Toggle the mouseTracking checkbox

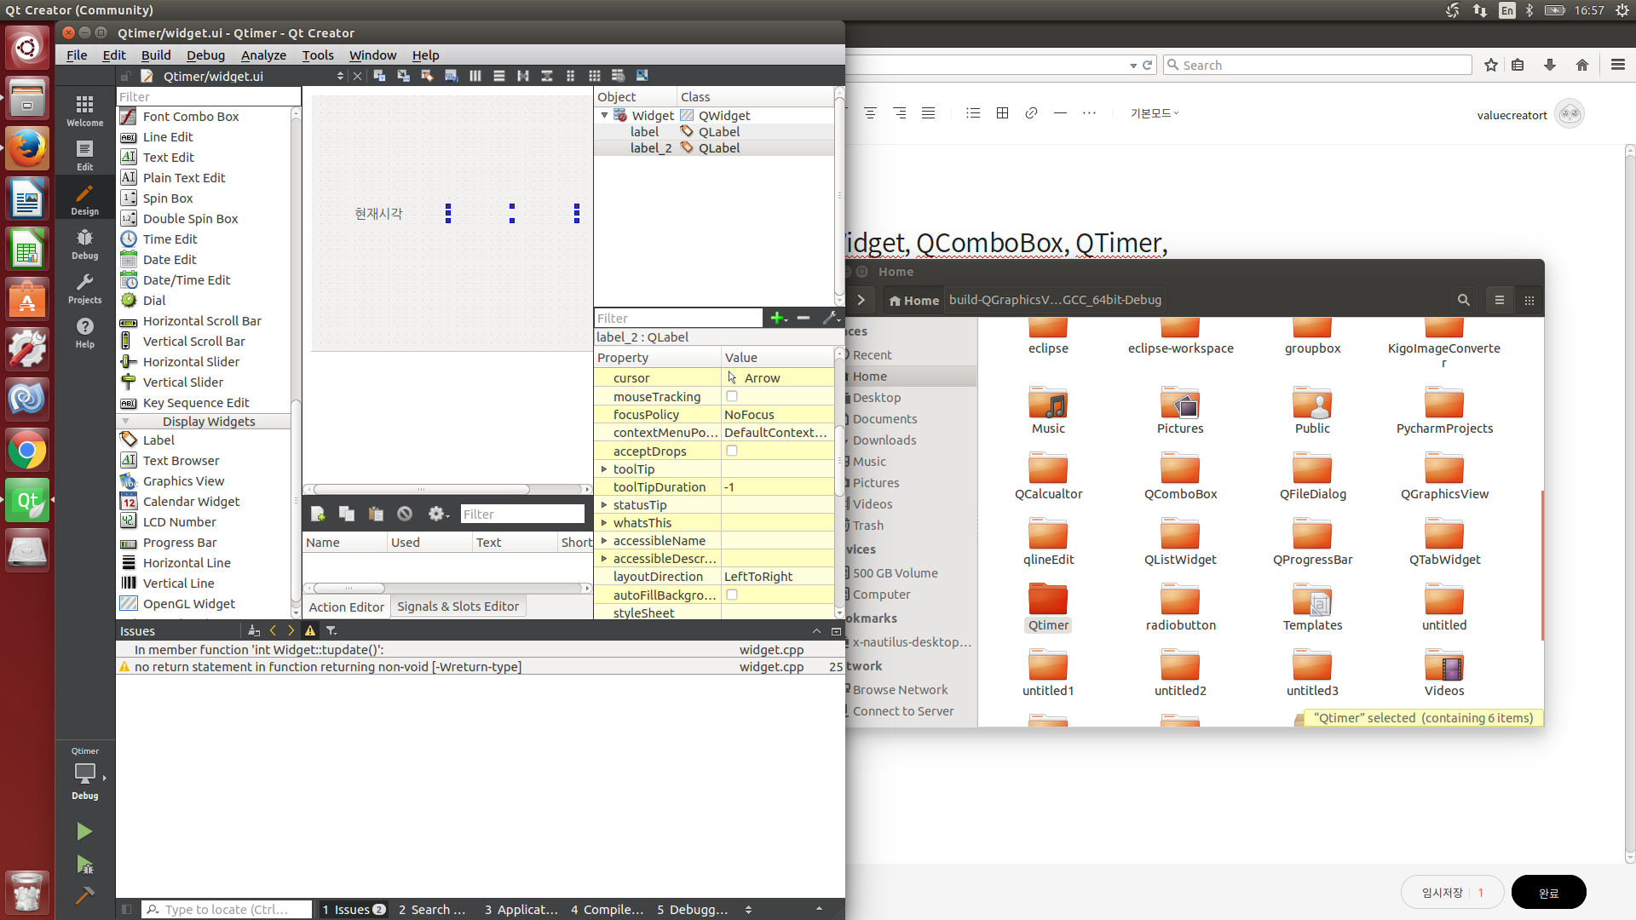731,396
